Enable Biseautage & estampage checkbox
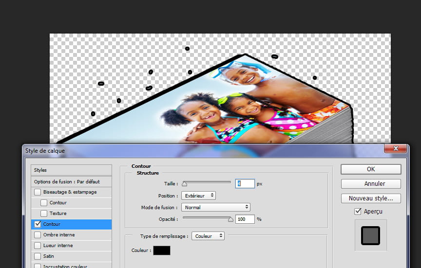 coord(38,192)
